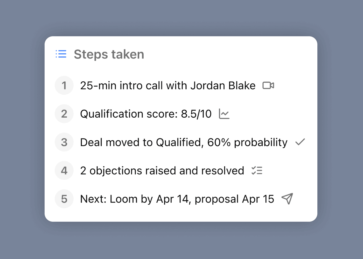Click the blue list icon beside Steps taken

point(61,54)
